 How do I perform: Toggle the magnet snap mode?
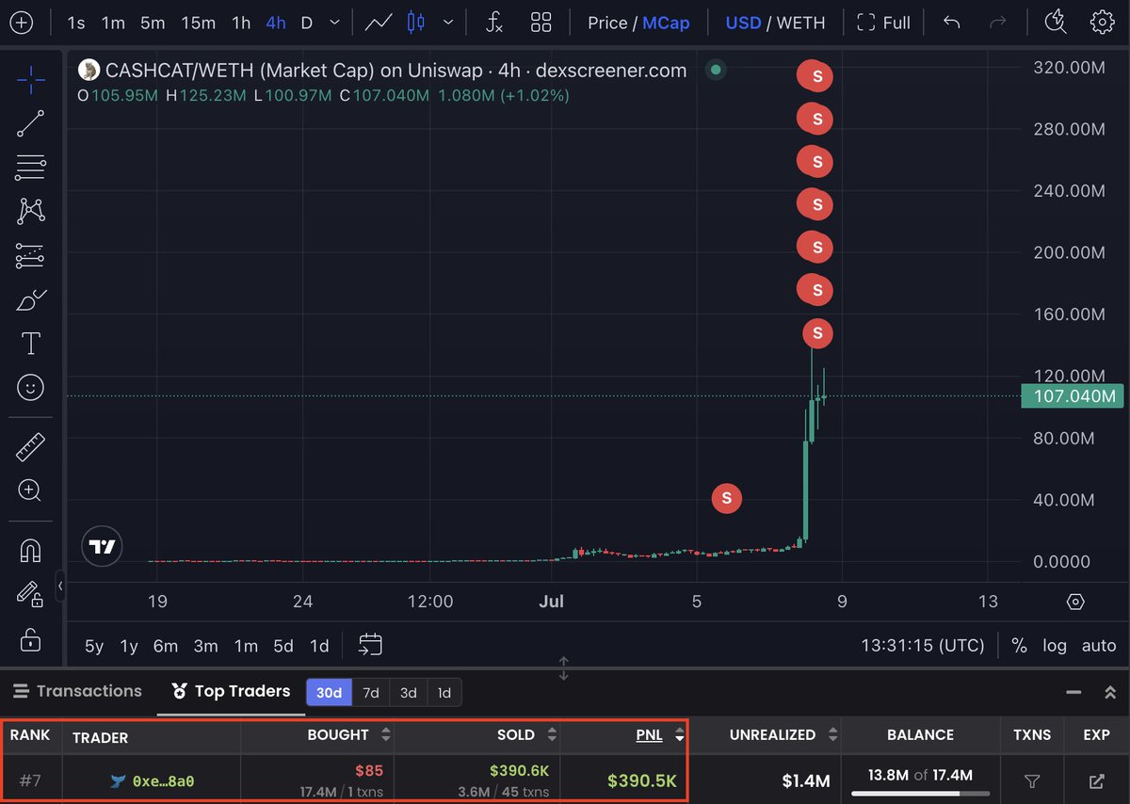(30, 551)
